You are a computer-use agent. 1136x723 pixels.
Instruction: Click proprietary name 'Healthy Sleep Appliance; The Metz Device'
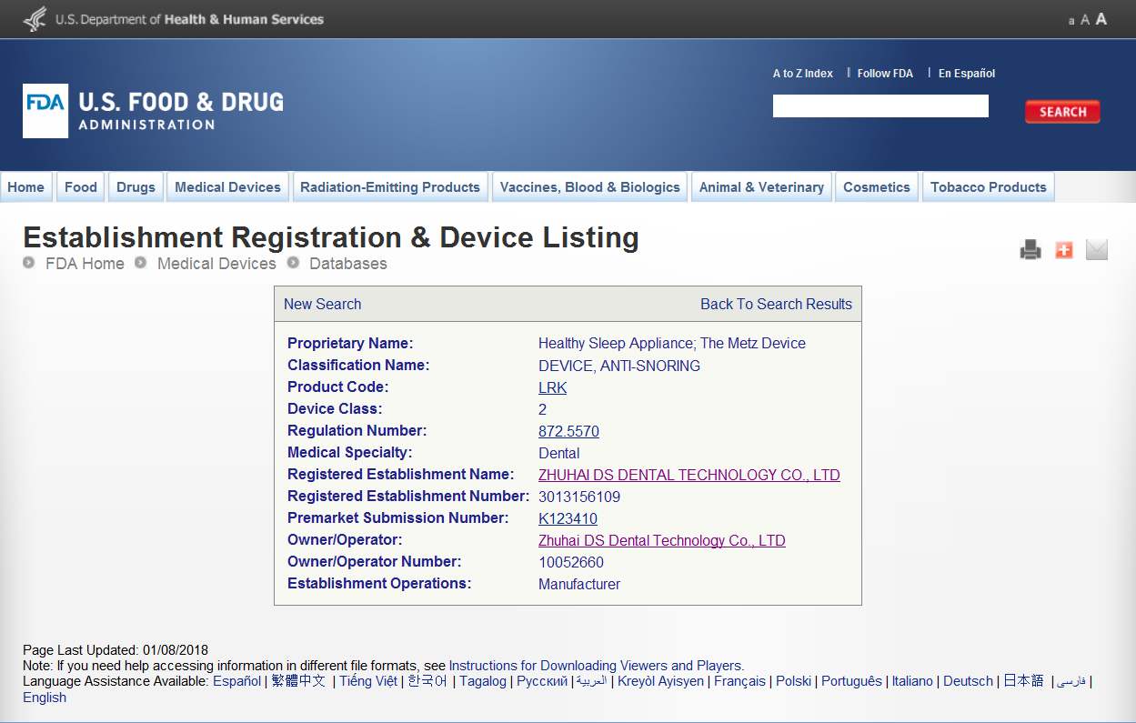pyautogui.click(x=672, y=344)
